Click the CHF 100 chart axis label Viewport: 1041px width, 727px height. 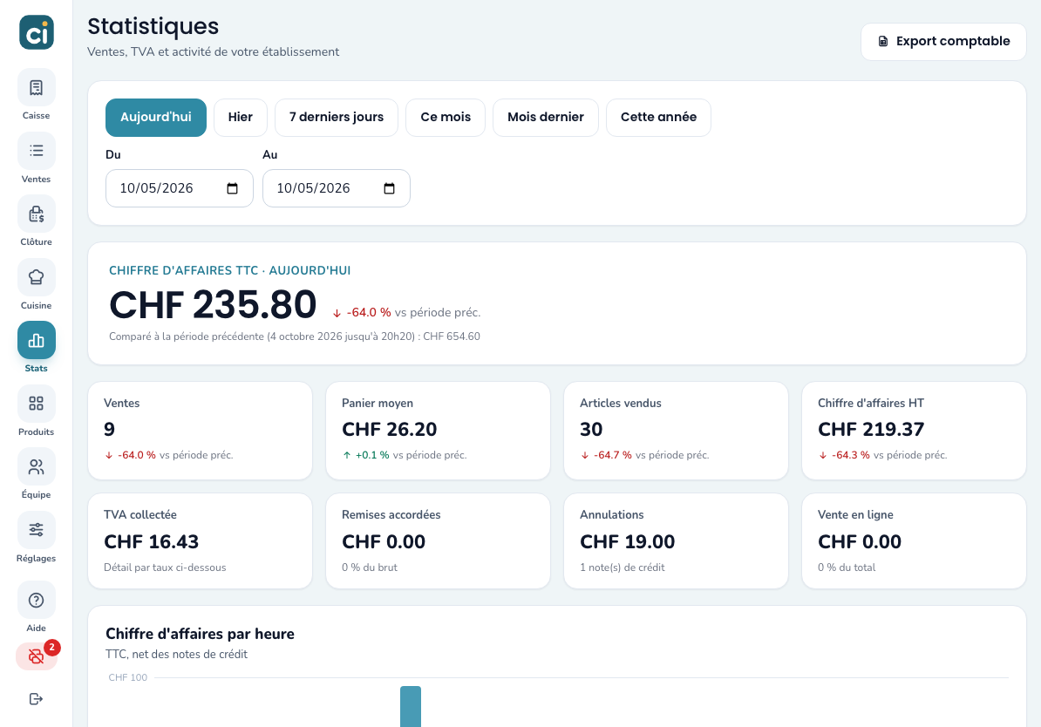point(128,678)
